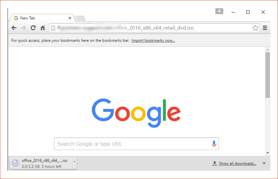
Task: Open Show all downloads link
Action: (237, 164)
